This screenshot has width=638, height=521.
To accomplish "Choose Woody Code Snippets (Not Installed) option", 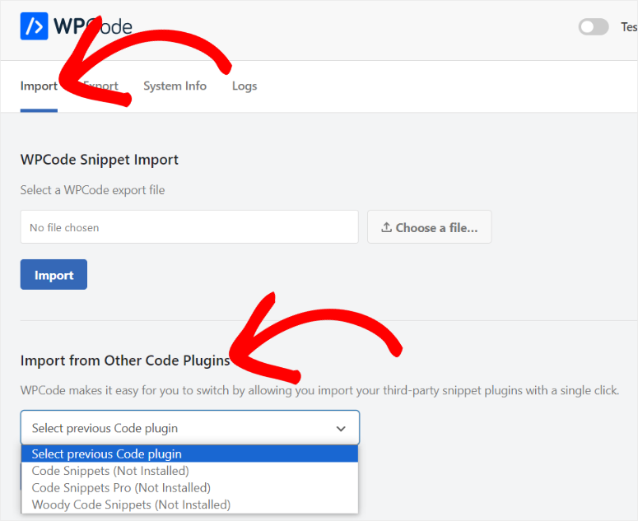I will pos(190,505).
